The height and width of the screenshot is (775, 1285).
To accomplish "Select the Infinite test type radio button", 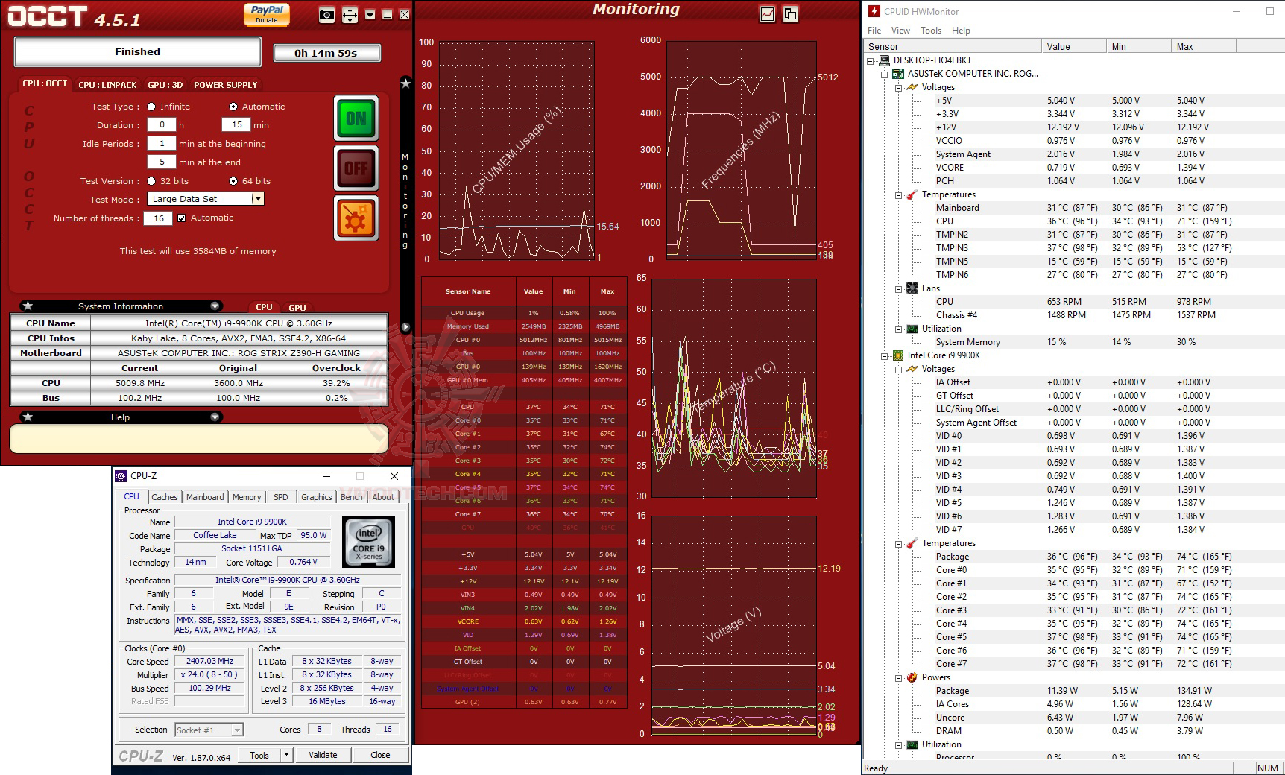I will pos(151,107).
